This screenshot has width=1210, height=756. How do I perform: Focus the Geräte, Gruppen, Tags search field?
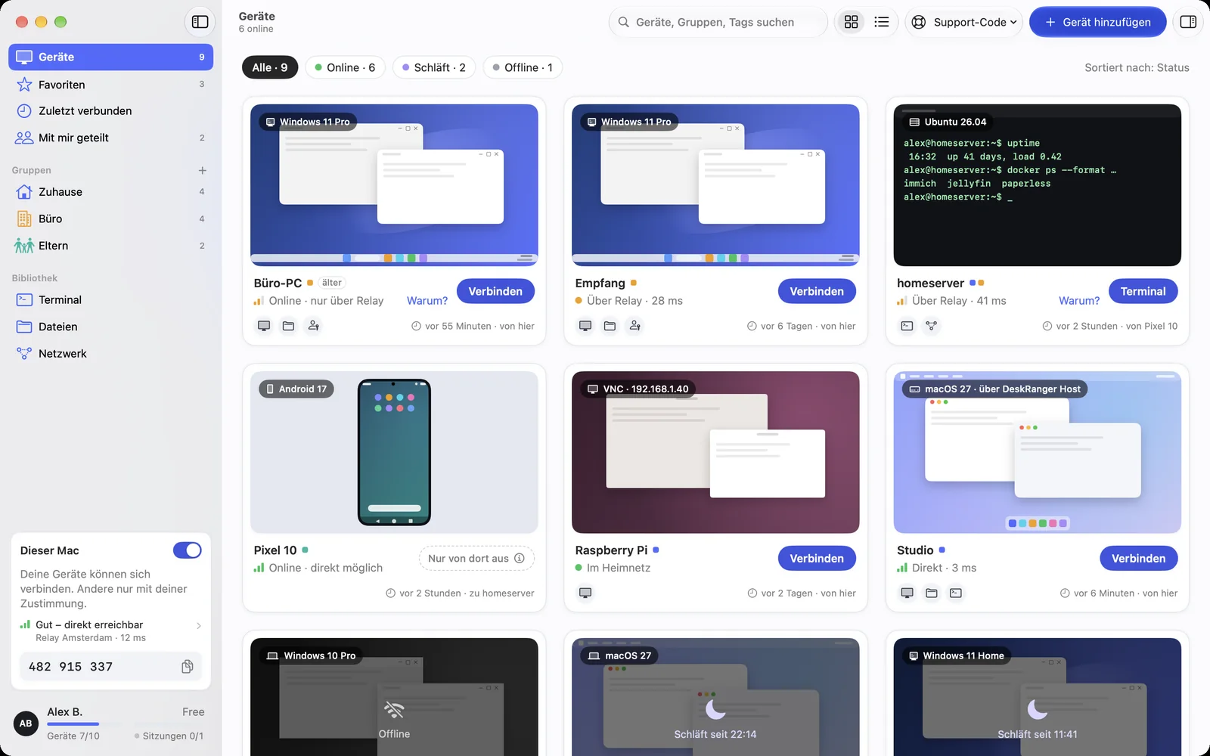[x=718, y=22]
